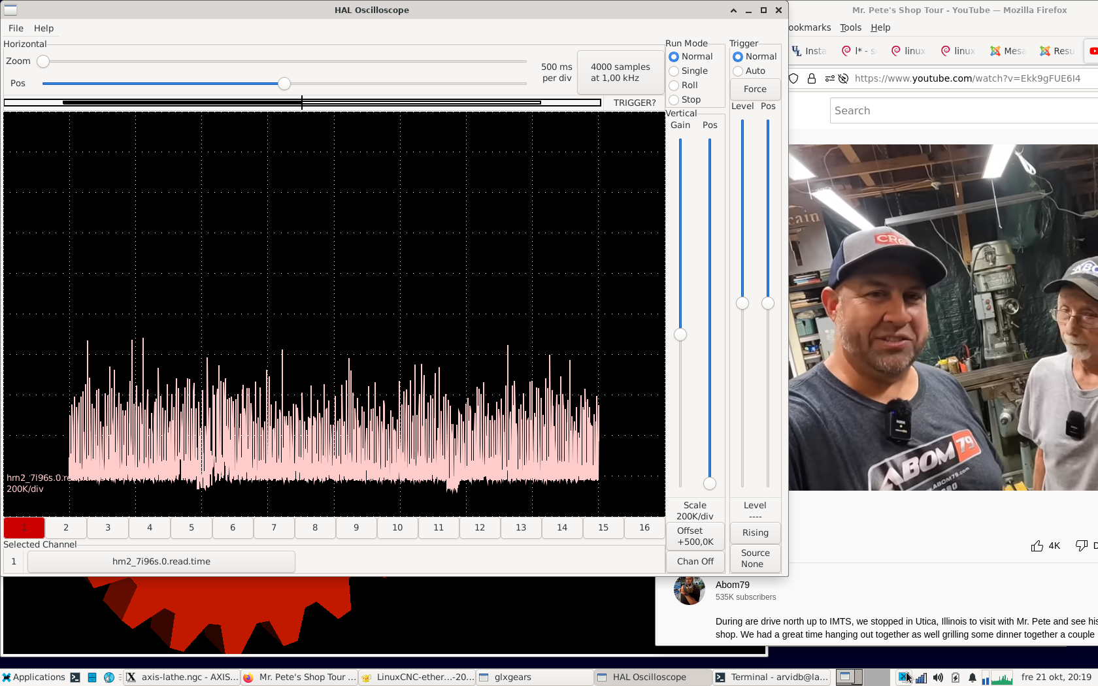1098x686 pixels.
Task: Click the Abom79 channel name
Action: pos(732,585)
